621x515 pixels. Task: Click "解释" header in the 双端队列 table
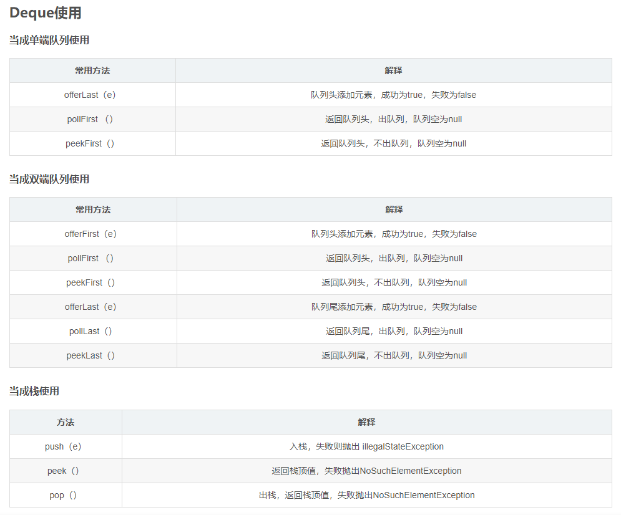394,209
